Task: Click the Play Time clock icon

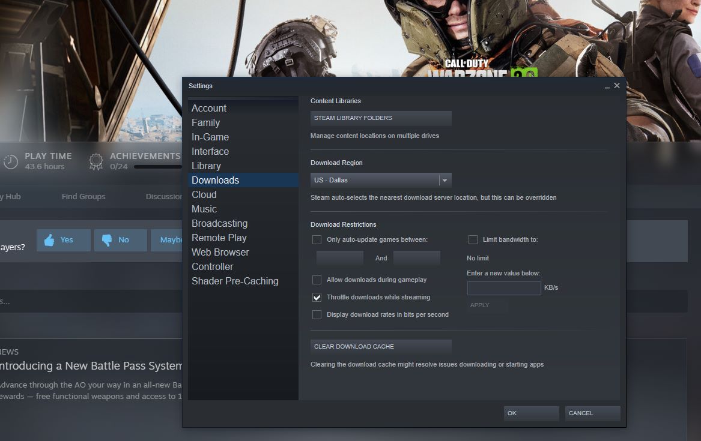Action: point(10,161)
